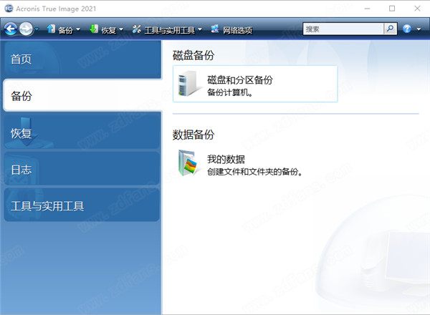Expand the Help dropdown arrow
The width and height of the screenshot is (430, 315).
(419, 29)
